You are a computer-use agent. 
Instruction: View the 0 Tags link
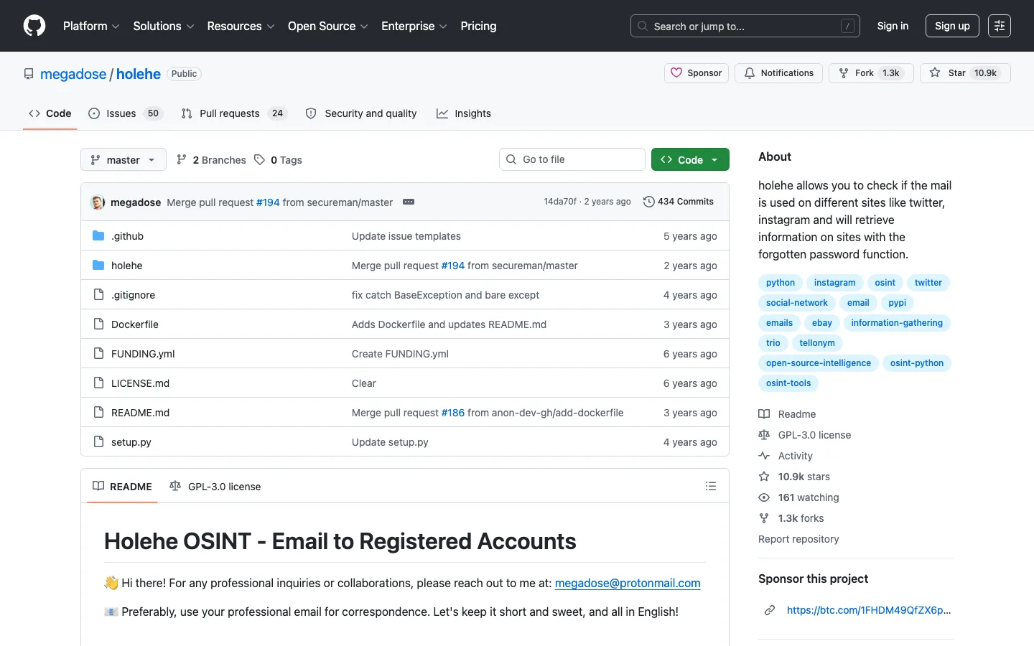278,160
